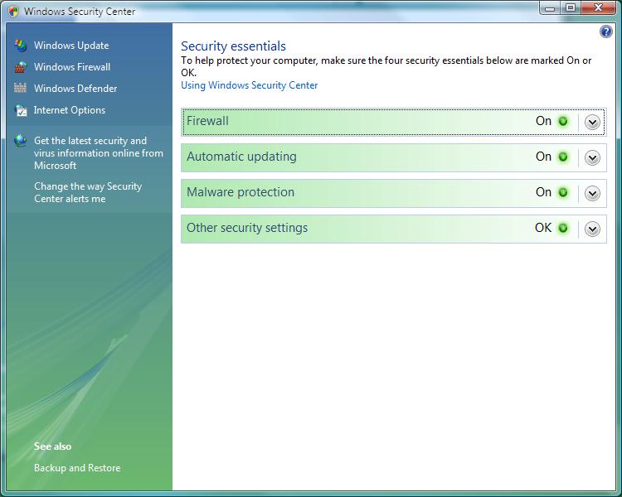Click the Windows Defender icon
The image size is (622, 497).
tap(21, 89)
